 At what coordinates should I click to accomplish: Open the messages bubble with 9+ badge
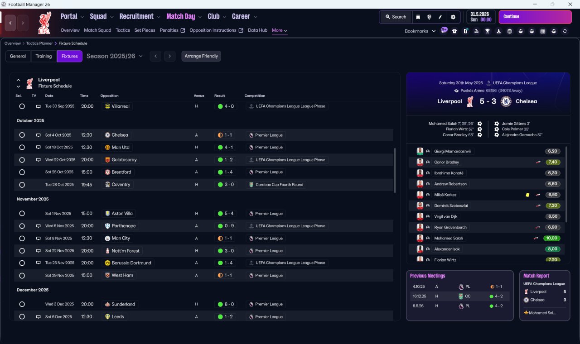[444, 31]
